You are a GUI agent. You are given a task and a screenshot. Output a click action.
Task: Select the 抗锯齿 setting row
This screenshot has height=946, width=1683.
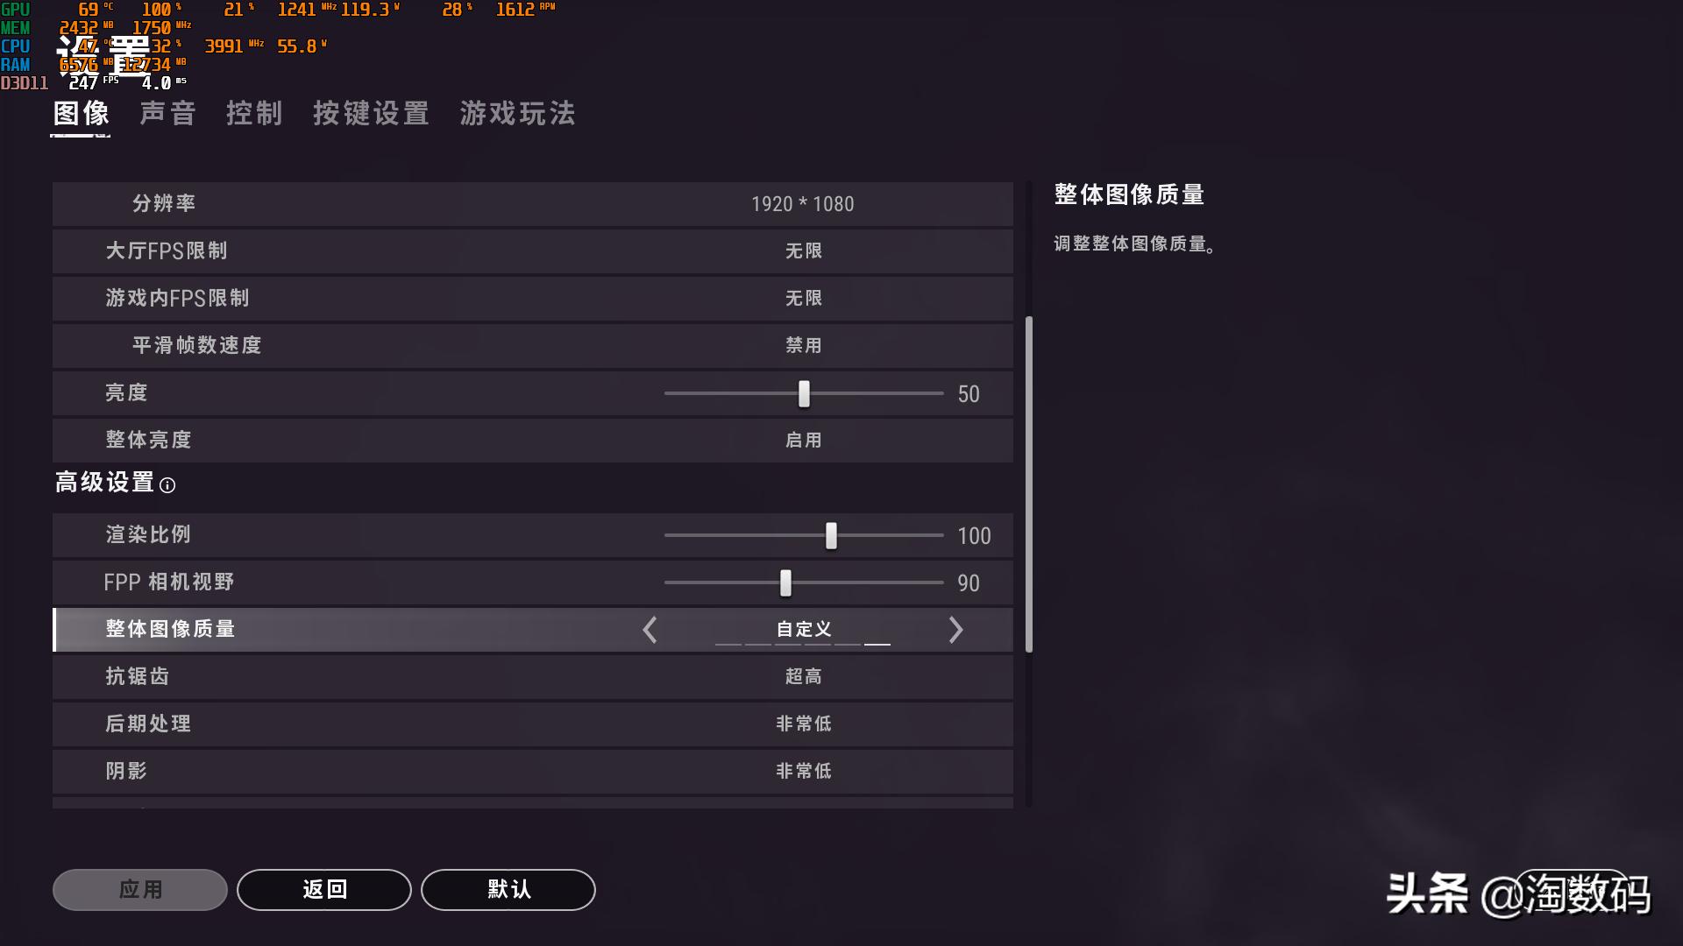click(533, 676)
